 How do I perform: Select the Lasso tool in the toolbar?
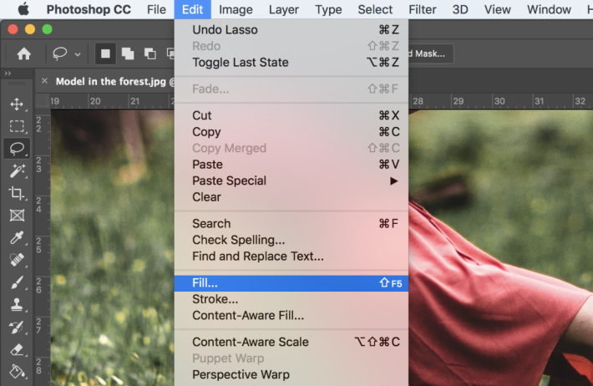17,149
